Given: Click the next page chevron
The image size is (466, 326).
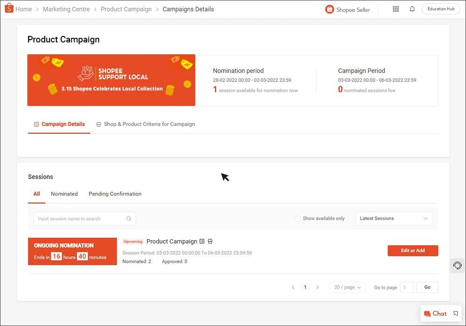Looking at the screenshot, I should [x=317, y=287].
